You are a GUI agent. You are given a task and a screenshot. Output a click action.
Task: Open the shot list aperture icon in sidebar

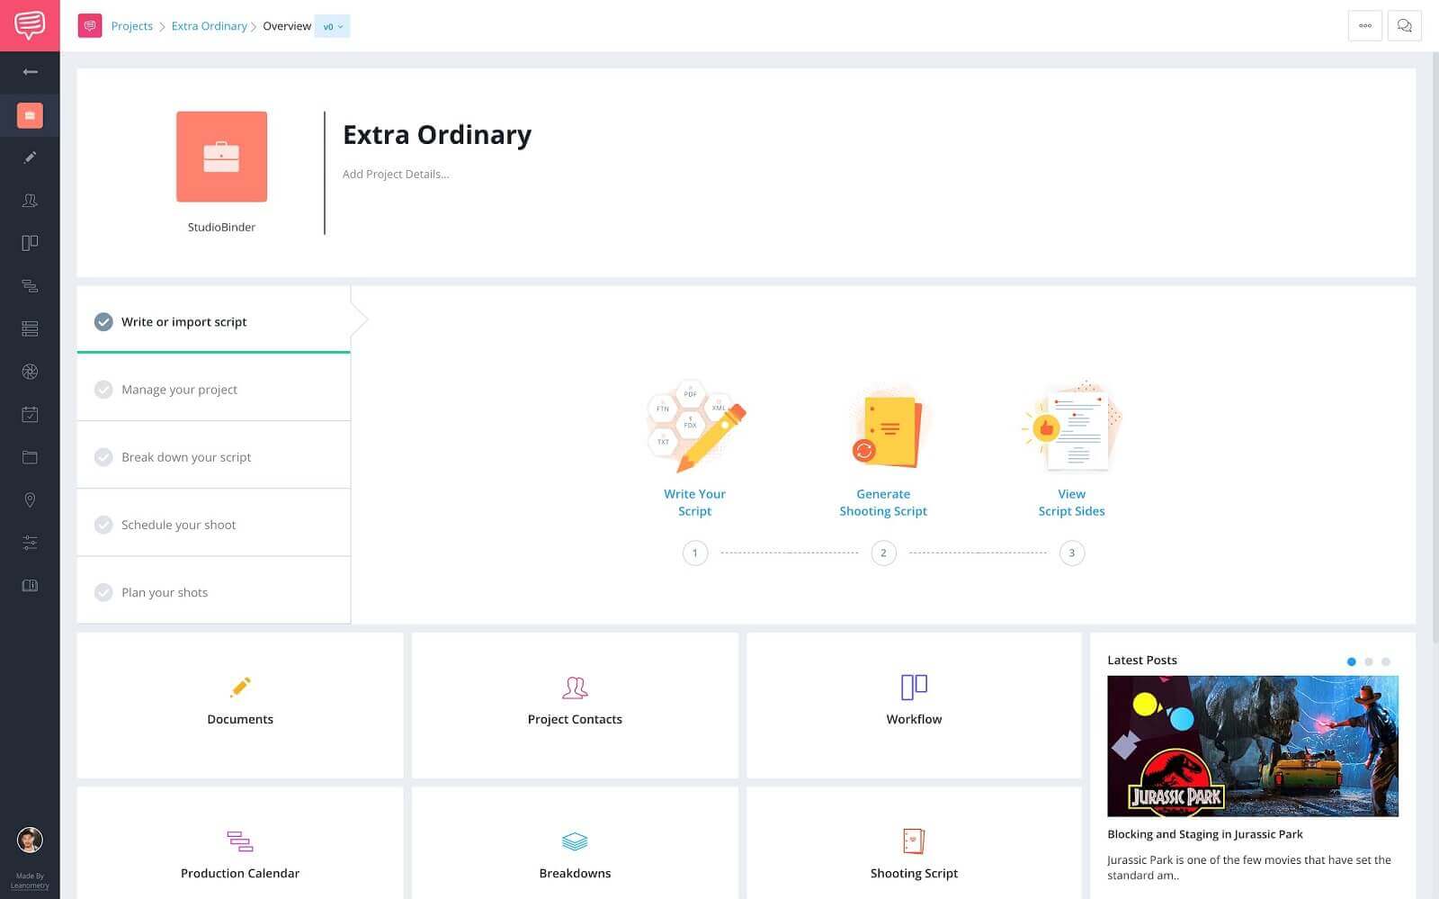click(x=30, y=372)
